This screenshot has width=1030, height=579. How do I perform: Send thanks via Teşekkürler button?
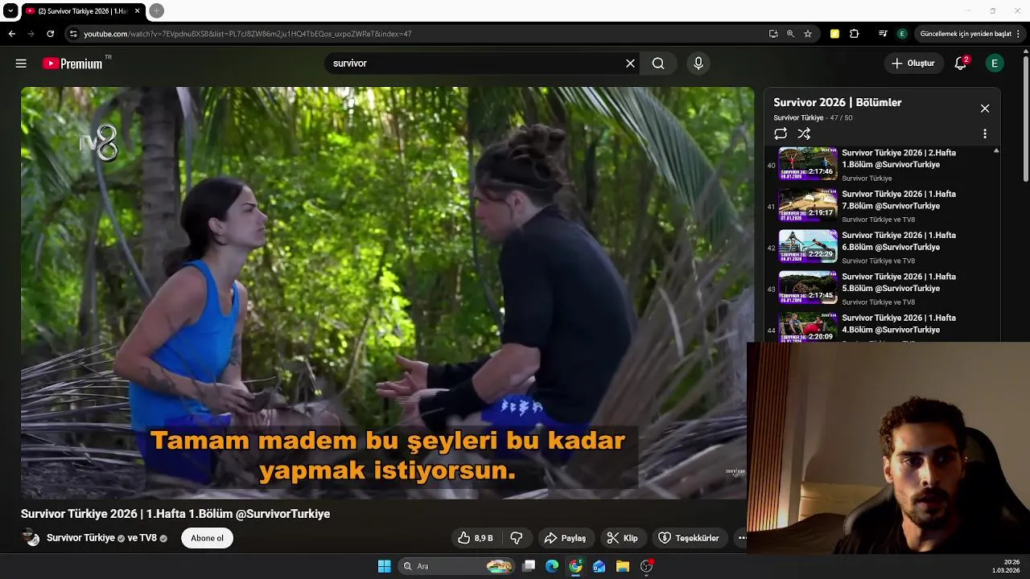[x=689, y=538]
